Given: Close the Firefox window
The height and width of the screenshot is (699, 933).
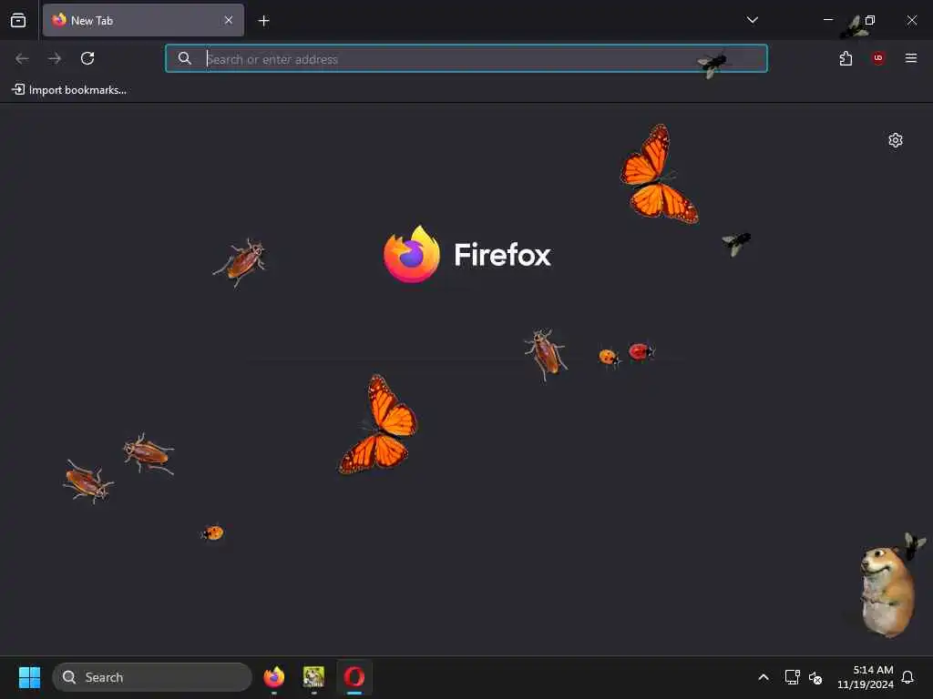Looking at the screenshot, I should [911, 20].
